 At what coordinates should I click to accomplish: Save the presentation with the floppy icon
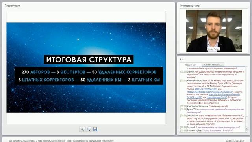click(95, 129)
